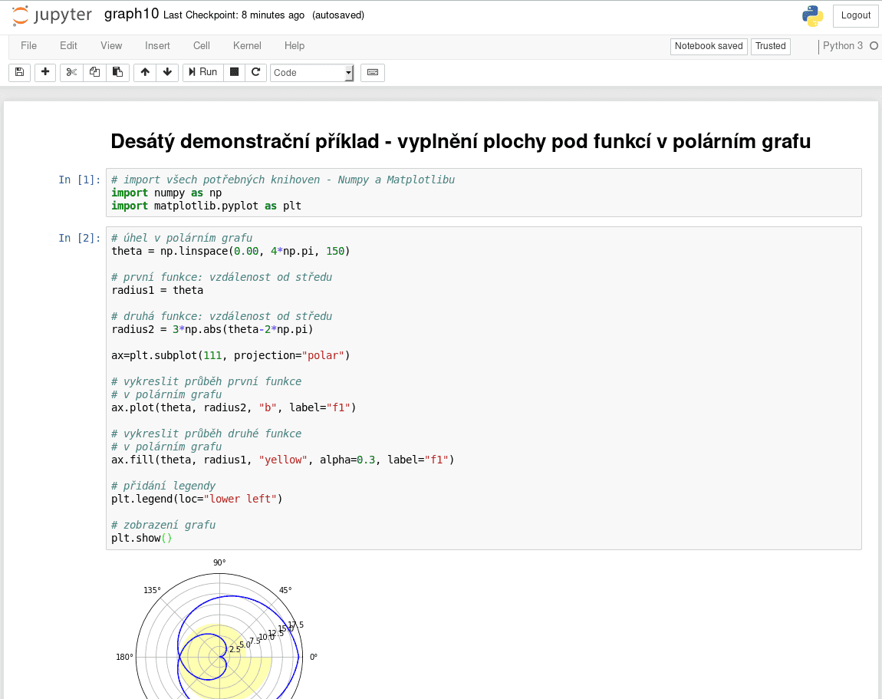Insert cell below with plus icon
This screenshot has height=699, width=882.
45,72
